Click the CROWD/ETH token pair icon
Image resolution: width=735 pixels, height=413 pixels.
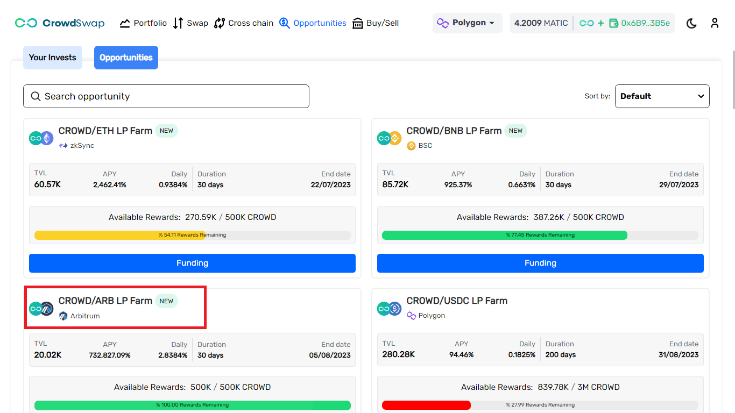[x=41, y=138]
